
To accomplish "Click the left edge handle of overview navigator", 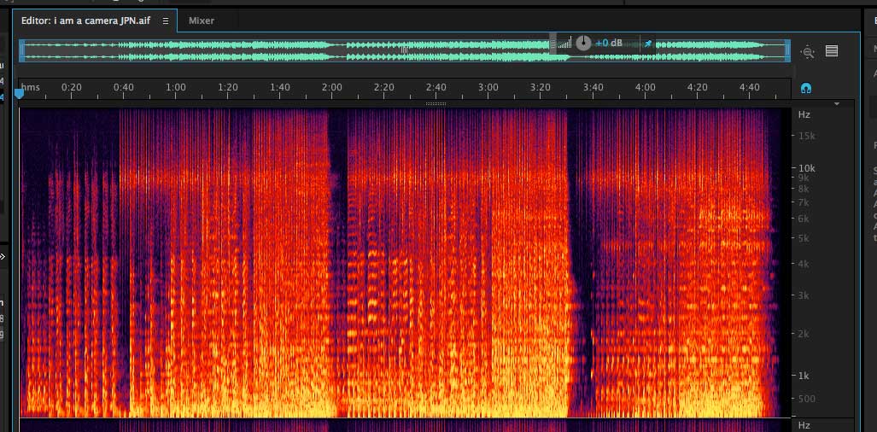I will pyautogui.click(x=22, y=50).
